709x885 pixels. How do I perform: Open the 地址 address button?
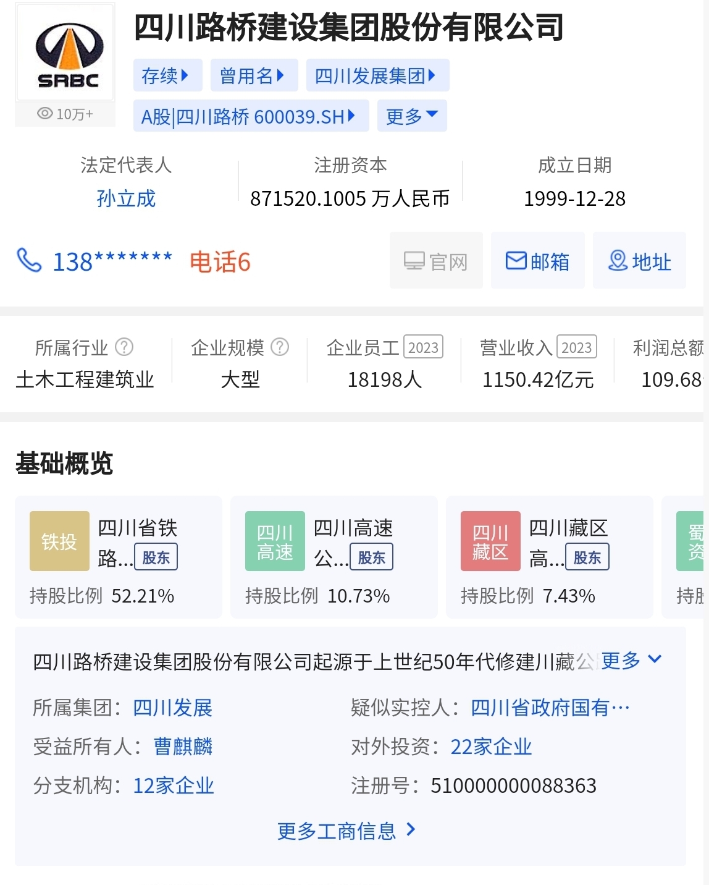[x=639, y=260]
